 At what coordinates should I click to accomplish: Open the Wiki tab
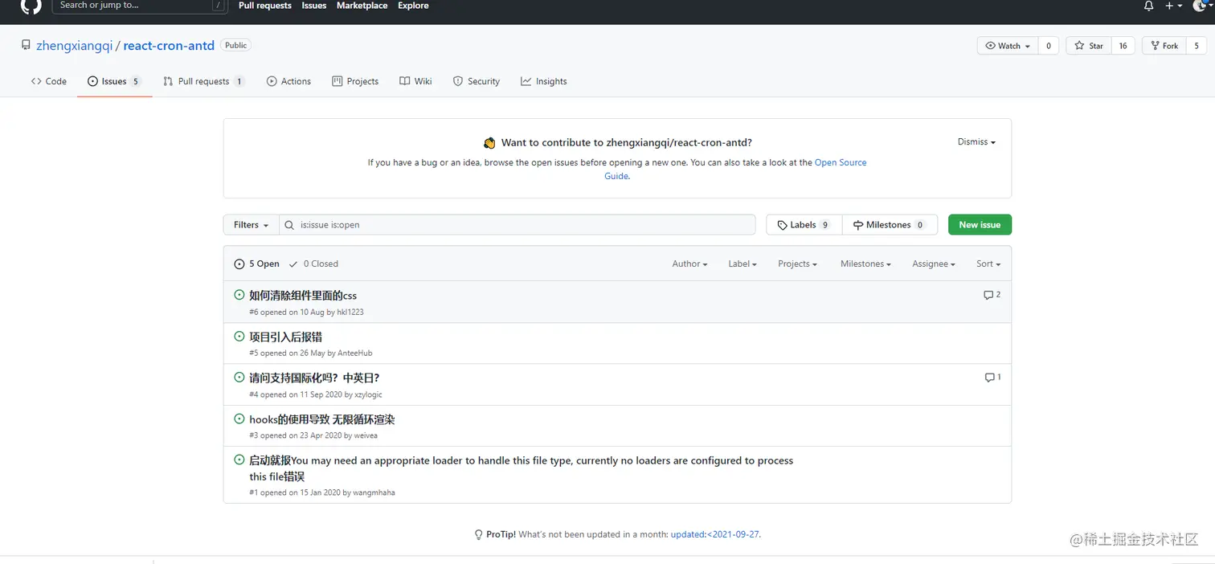tap(415, 81)
